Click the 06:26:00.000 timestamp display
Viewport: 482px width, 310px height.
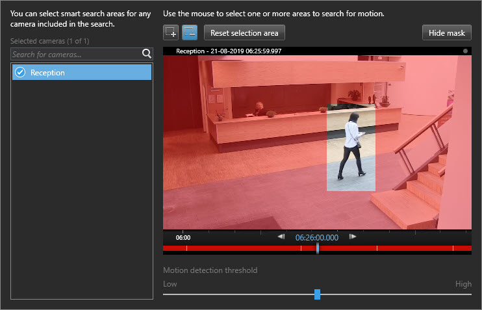click(x=316, y=238)
